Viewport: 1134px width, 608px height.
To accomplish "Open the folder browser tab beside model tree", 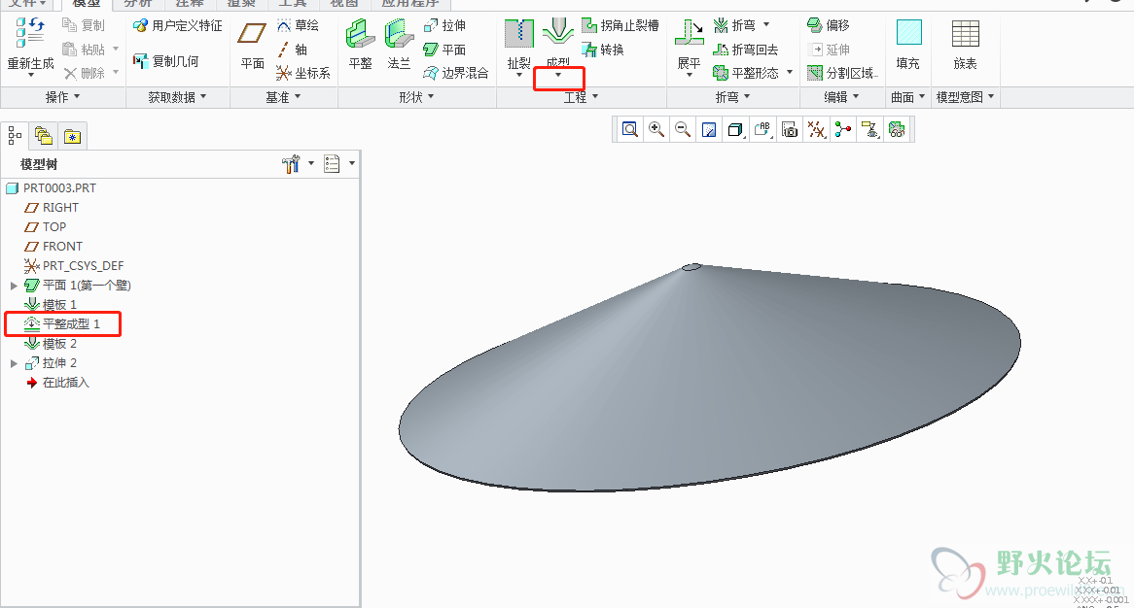I will point(43,136).
